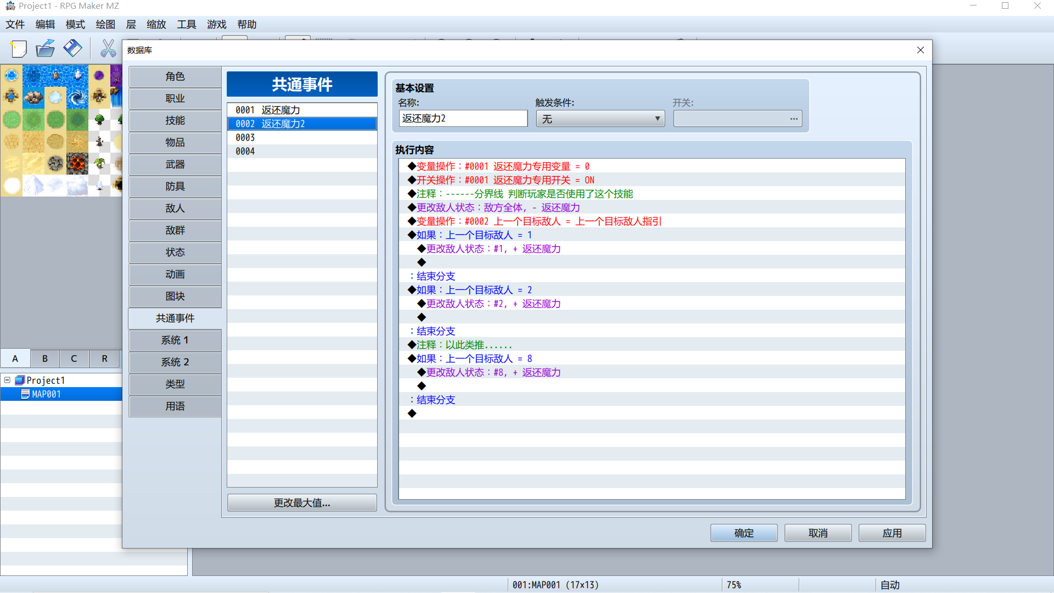Collapse the Project1 tree node
Viewport: 1054px width, 593px height.
[7, 380]
